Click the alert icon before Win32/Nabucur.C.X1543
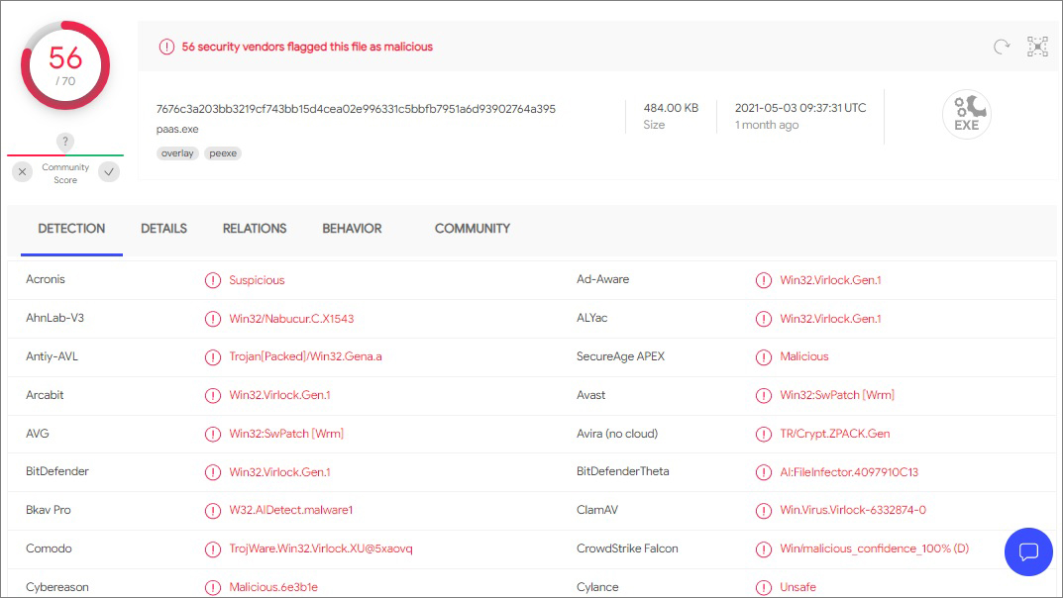This screenshot has width=1063, height=598. (213, 319)
